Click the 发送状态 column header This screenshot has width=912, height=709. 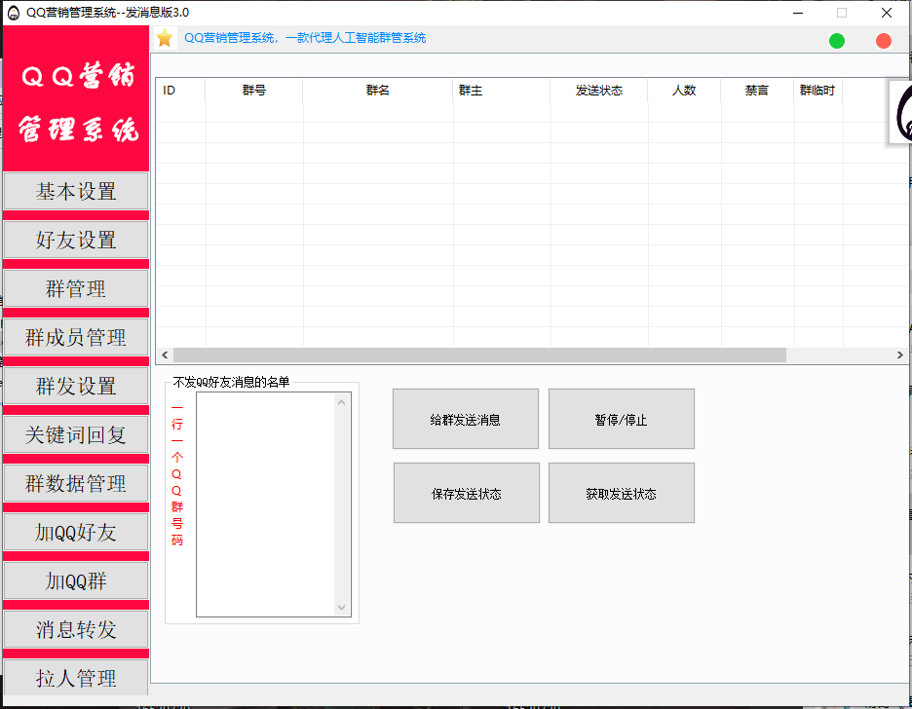click(x=599, y=90)
